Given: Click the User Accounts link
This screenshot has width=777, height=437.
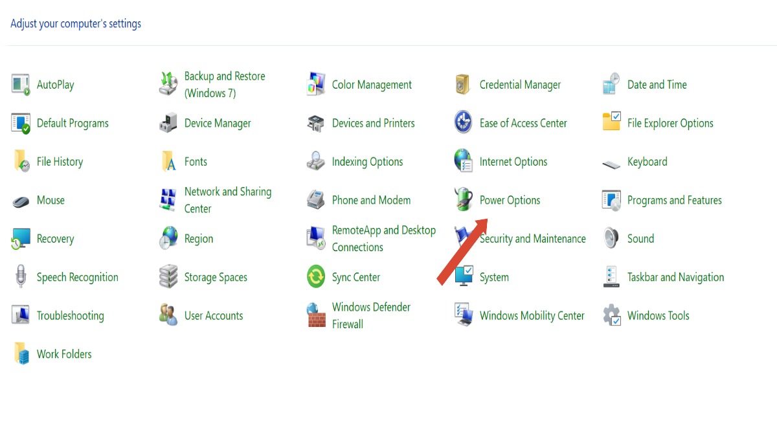Looking at the screenshot, I should (x=214, y=315).
